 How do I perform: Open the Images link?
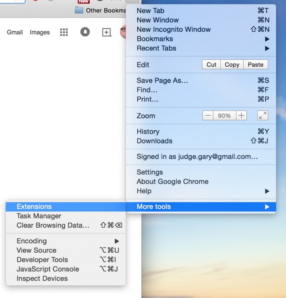pos(40,32)
